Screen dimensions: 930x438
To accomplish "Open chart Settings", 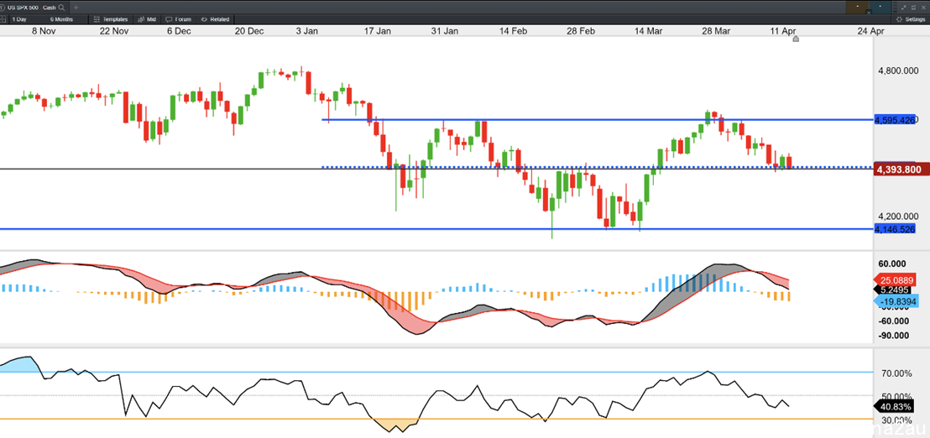I will tap(911, 19).
